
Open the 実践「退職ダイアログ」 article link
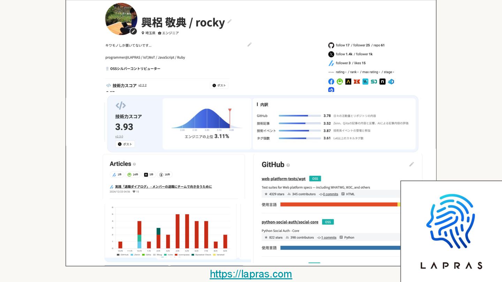163,187
